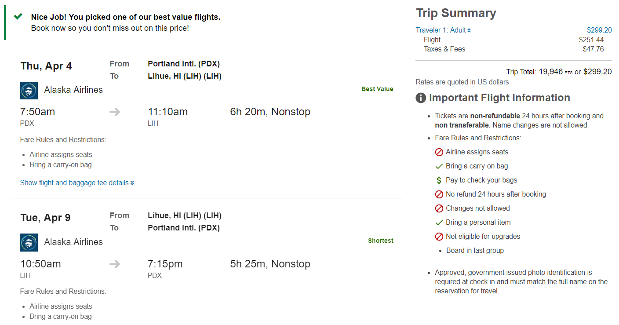Click the Best Value label

tap(377, 89)
